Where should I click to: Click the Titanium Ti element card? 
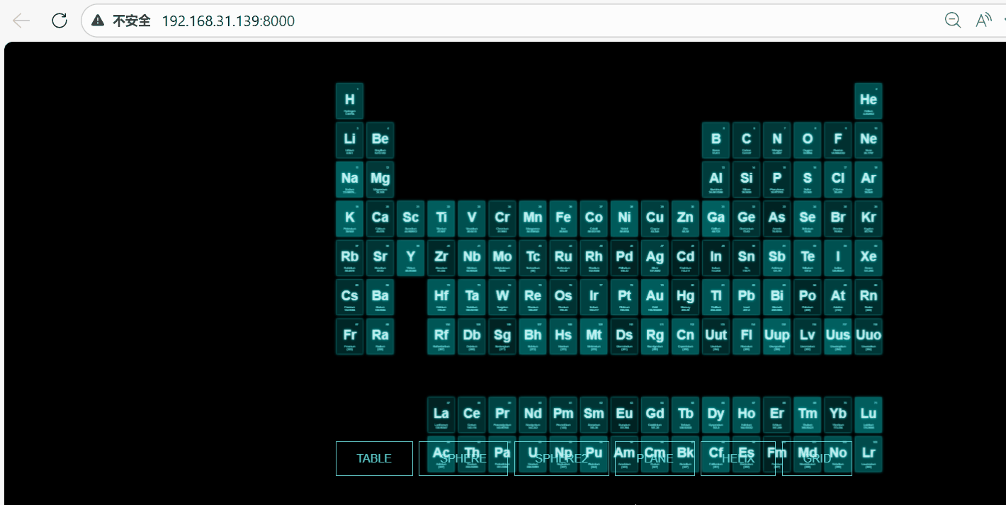(441, 219)
